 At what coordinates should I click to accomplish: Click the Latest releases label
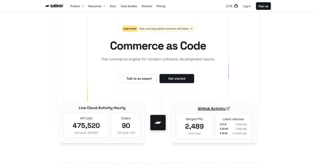point(233,119)
